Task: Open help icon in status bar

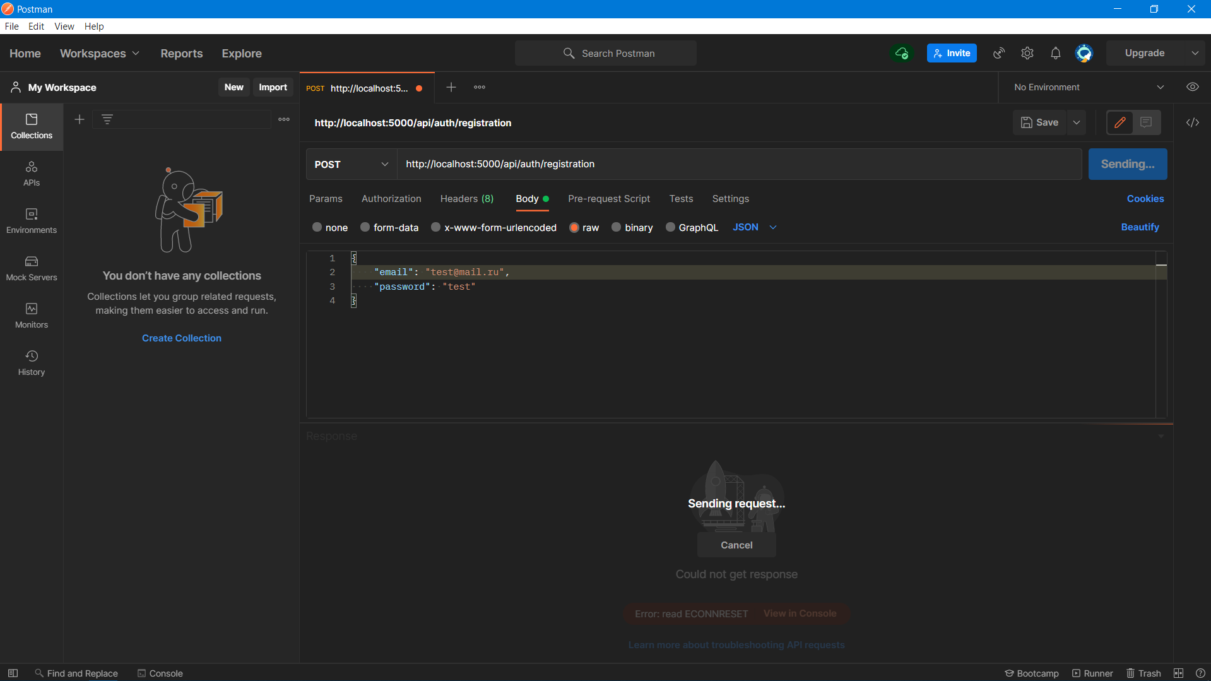Action: (1200, 673)
